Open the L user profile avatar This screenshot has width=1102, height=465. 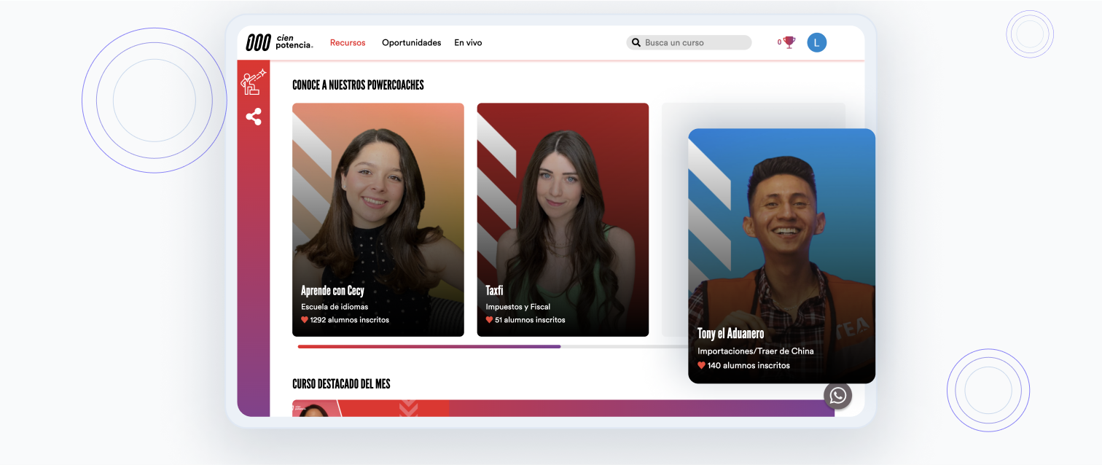click(816, 42)
